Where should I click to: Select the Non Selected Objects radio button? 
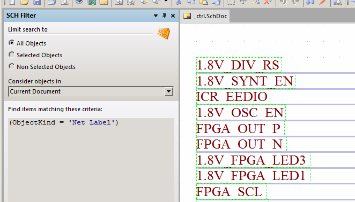pyautogui.click(x=12, y=66)
